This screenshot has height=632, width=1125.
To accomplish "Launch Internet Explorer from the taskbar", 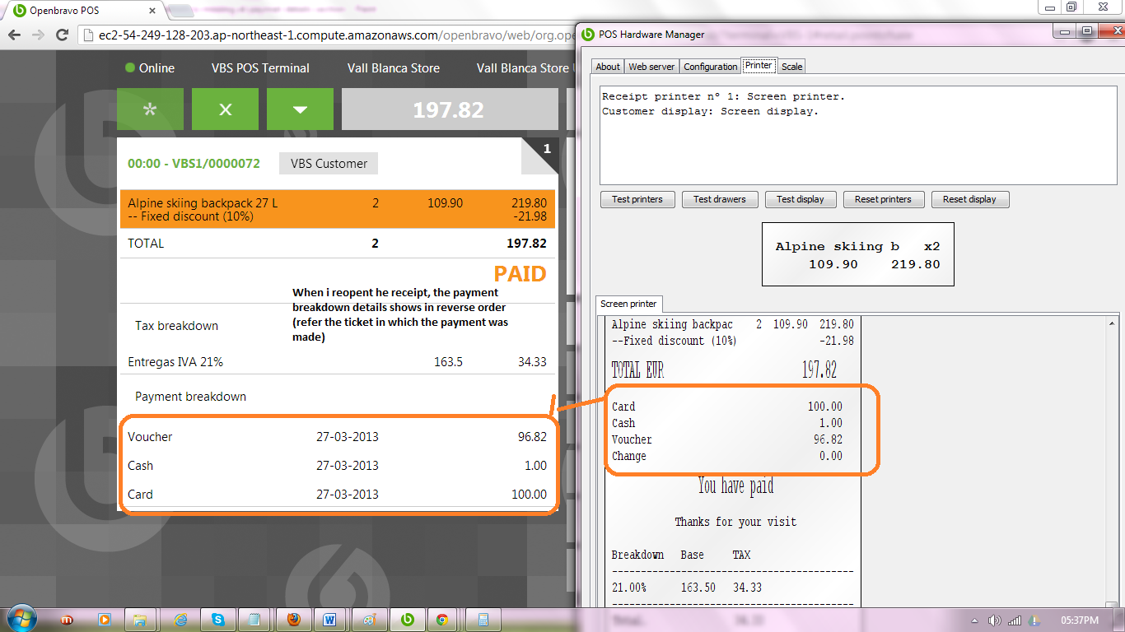I will (x=182, y=620).
